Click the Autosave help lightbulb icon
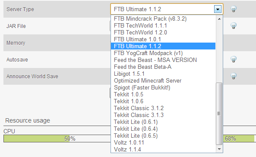The width and height of the screenshot is (256, 157). pos(234,59)
